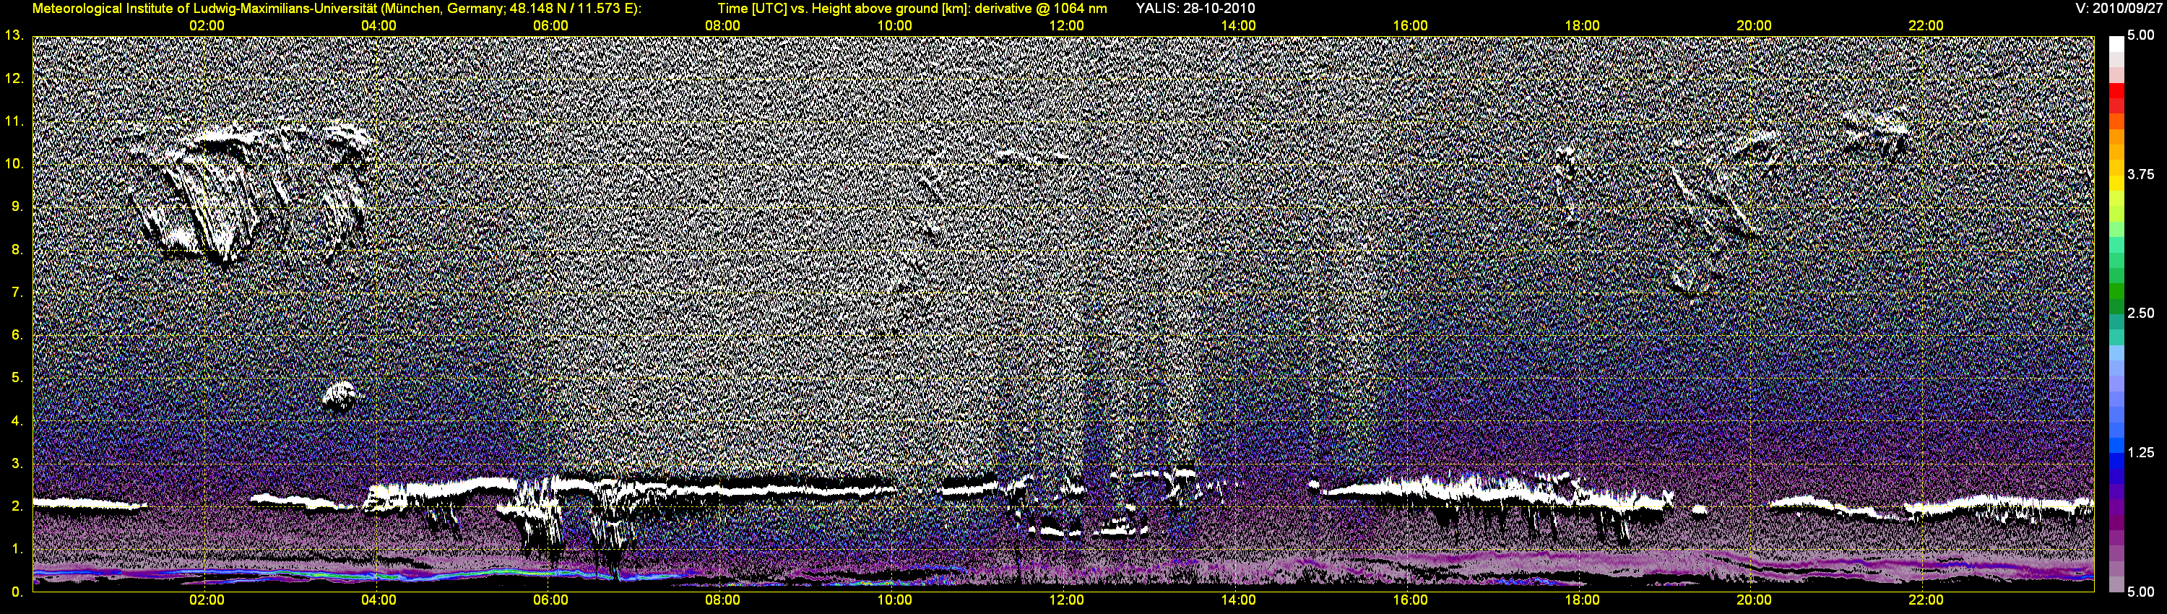
Task: Select the 5.00 value below the color scale
Action: pyautogui.click(x=2141, y=592)
